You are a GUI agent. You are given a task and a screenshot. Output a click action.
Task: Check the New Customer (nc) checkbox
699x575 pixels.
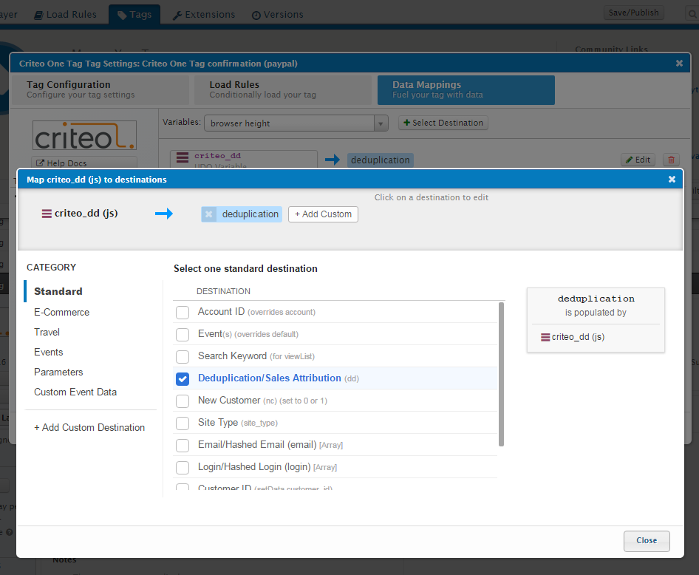pyautogui.click(x=183, y=401)
